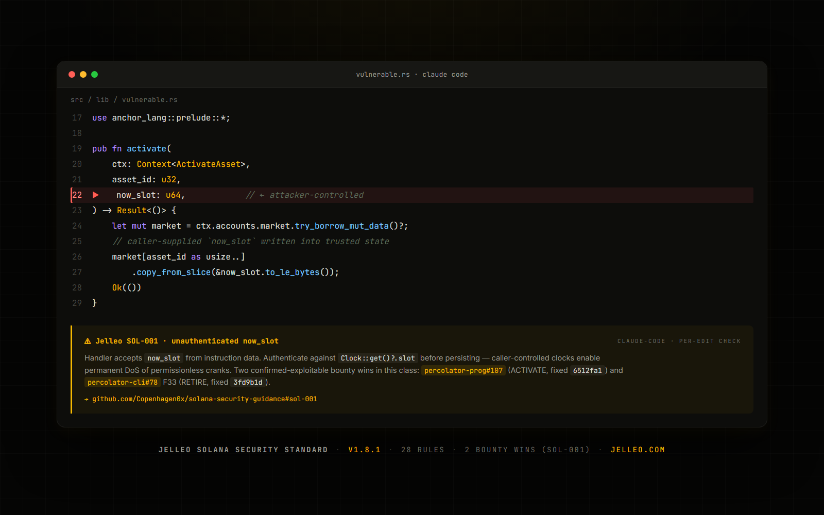
Task: Click the 'CLAUDE-CODE' label in the warning panel
Action: point(641,341)
